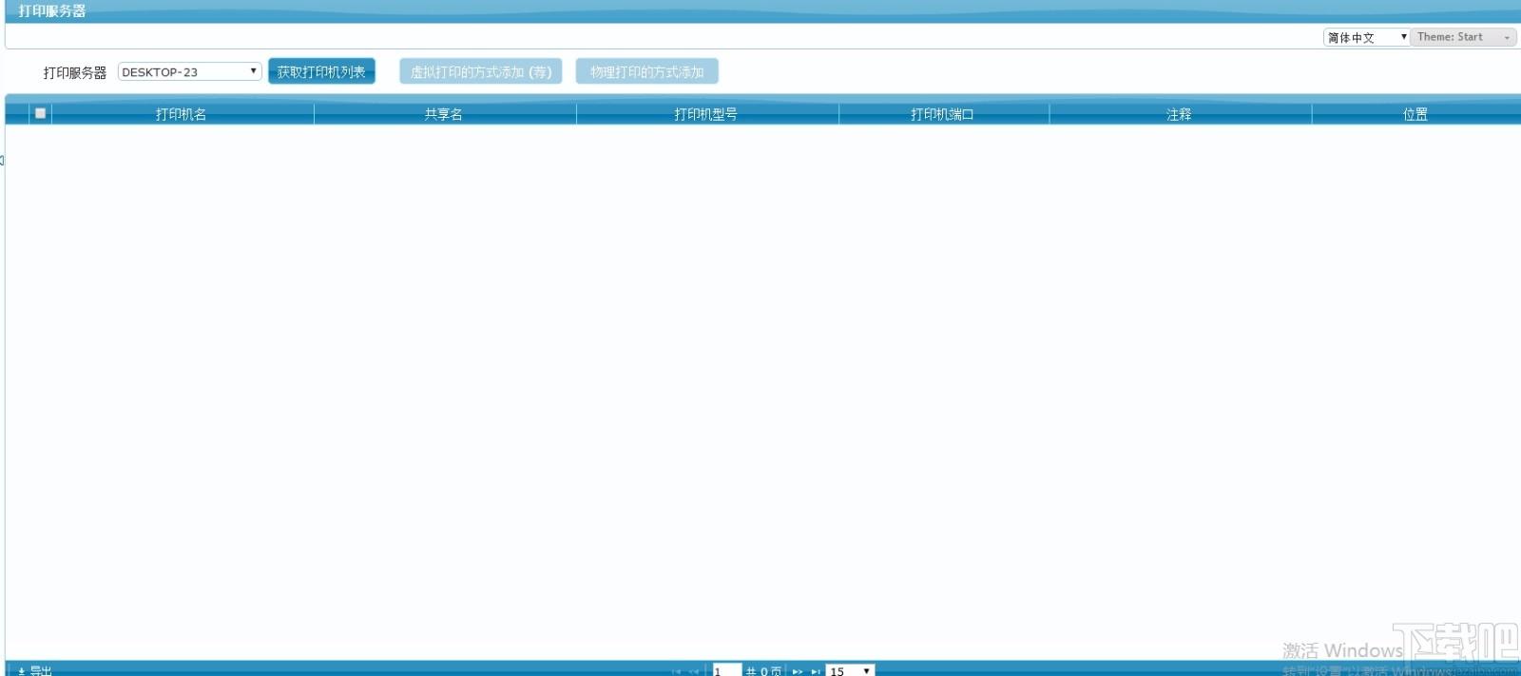Click 虚拟打印的方式添加 (荐) button

[481, 71]
